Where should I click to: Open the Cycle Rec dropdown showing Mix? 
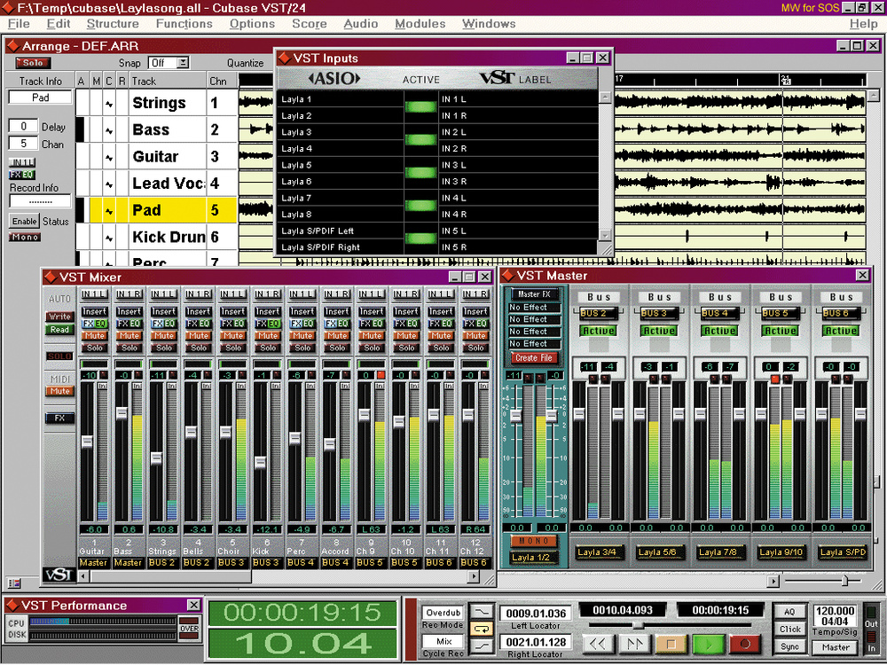441,640
